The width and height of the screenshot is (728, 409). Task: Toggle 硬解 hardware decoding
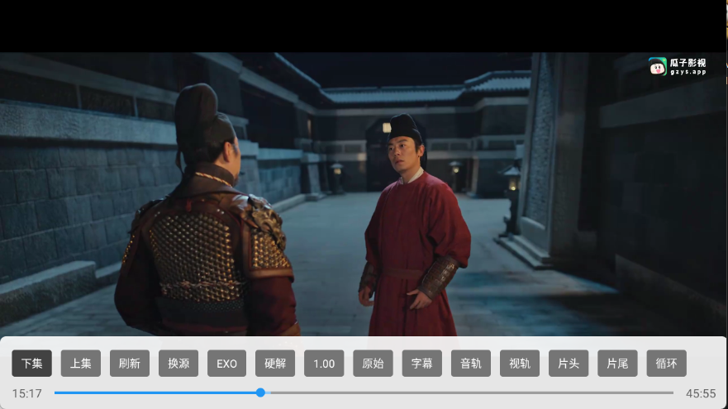click(x=275, y=364)
